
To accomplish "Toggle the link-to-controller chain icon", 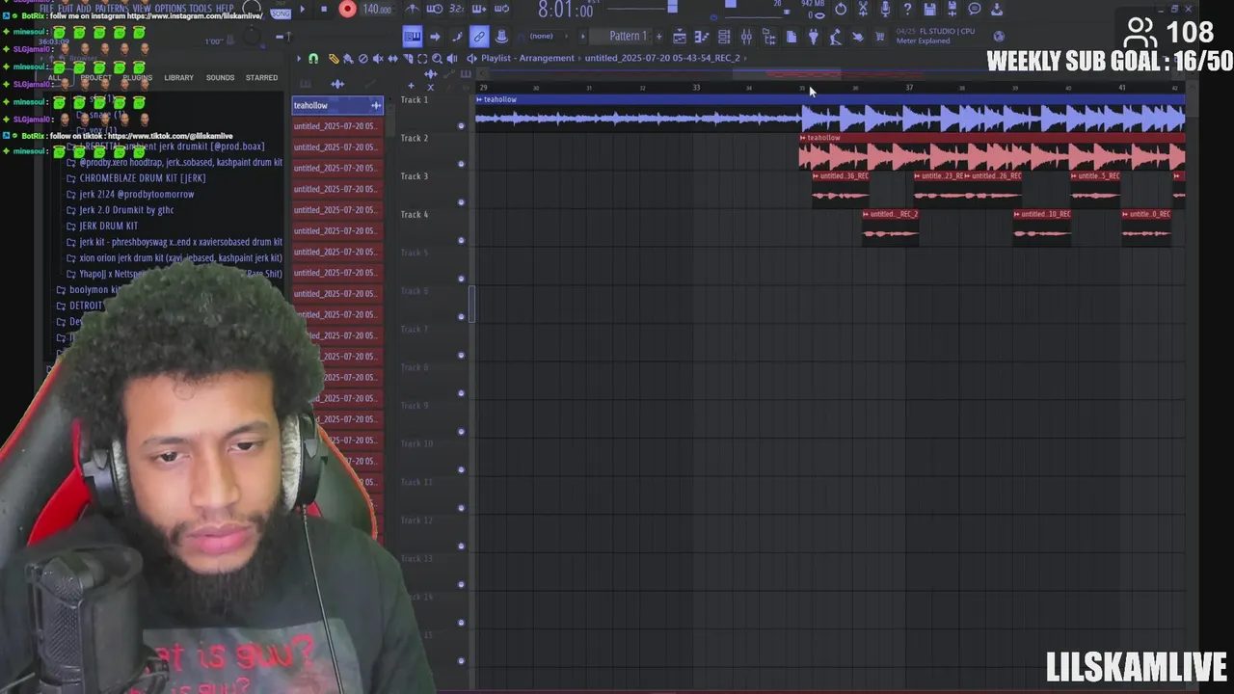I will click(479, 37).
